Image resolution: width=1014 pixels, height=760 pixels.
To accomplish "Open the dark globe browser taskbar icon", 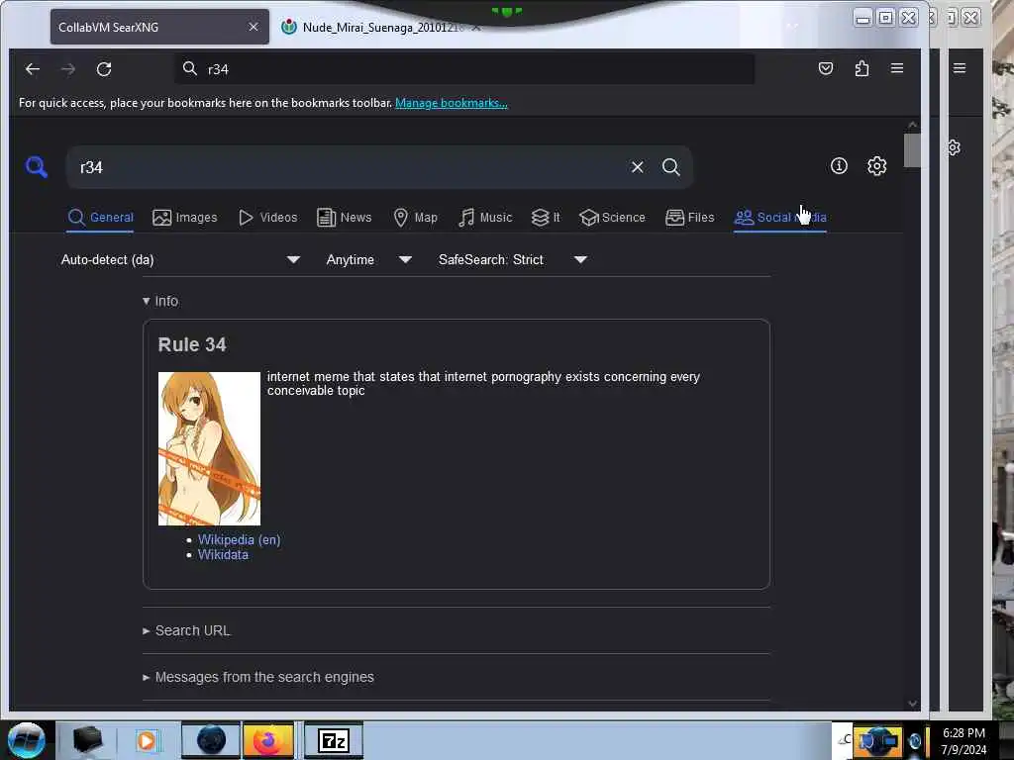I will (211, 740).
